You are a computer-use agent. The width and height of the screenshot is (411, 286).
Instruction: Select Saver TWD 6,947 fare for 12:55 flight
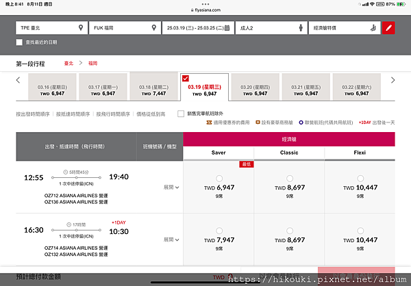coord(219,179)
